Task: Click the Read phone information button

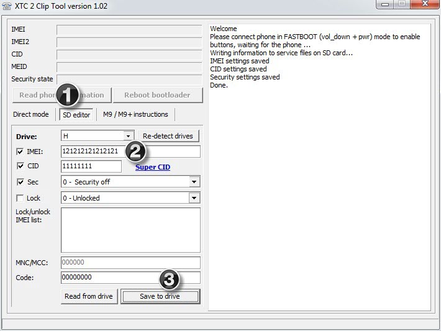Action: (61, 96)
